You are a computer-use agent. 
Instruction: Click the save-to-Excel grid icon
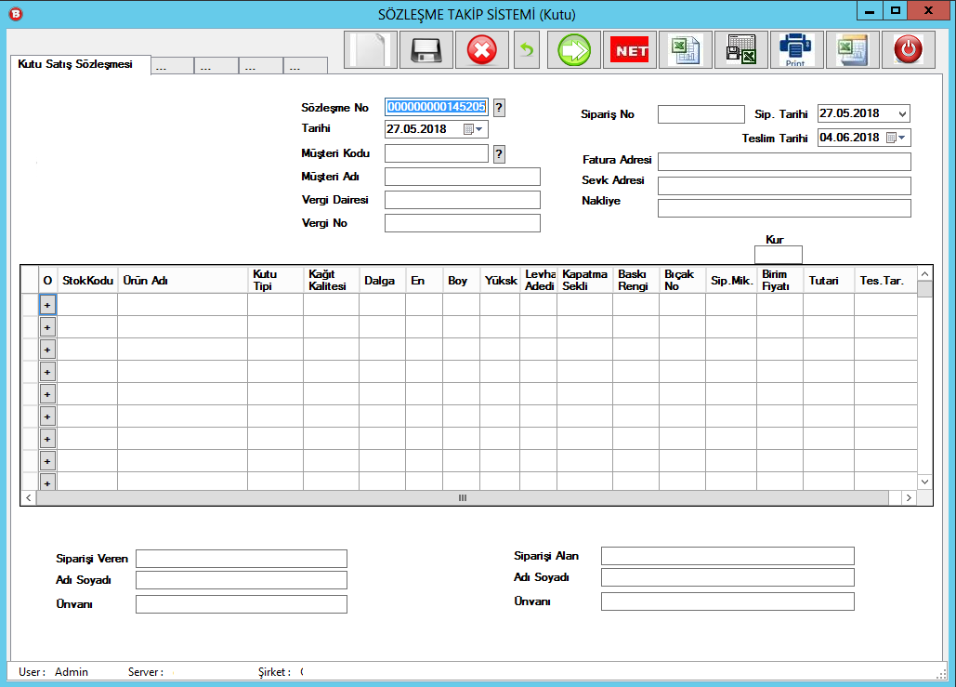coord(740,49)
